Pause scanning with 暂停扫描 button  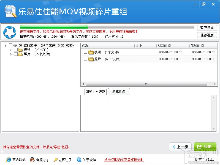[x=207, y=28]
